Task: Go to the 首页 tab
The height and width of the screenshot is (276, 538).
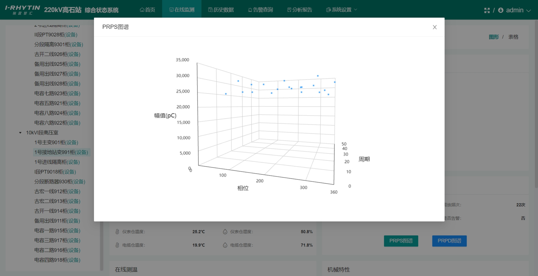Action: coord(147,10)
